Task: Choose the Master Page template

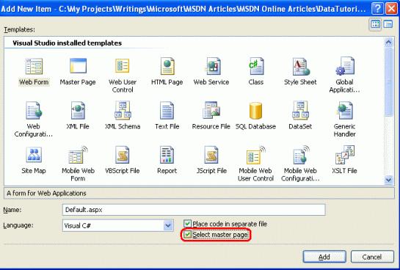Action: click(78, 72)
